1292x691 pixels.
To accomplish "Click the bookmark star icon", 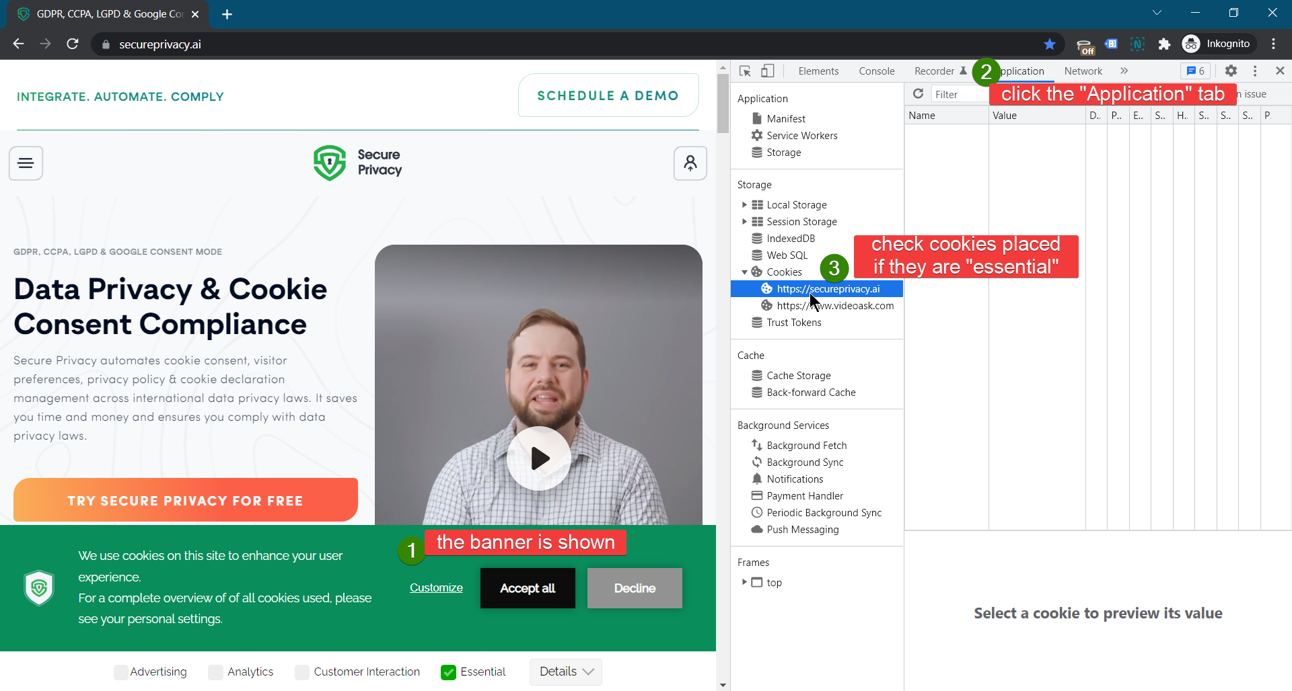I will click(x=1050, y=44).
